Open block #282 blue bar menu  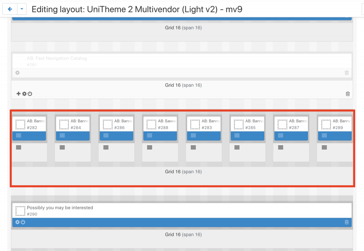(x=19, y=135)
